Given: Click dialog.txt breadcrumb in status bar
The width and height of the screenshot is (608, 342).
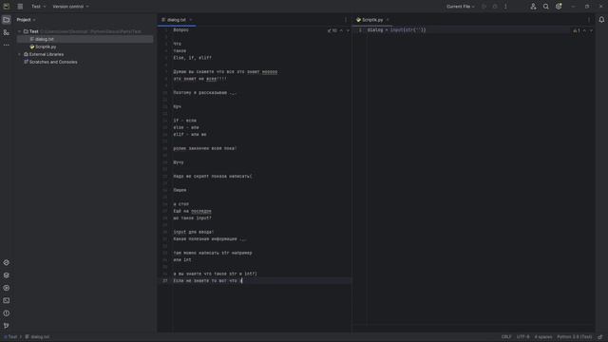Looking at the screenshot, I should pyautogui.click(x=37, y=337).
